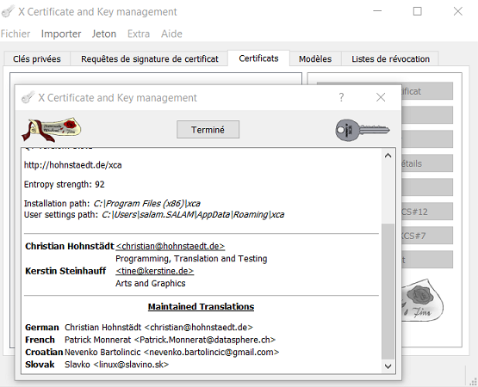
Task: Click the Arts and Graphics text
Action: tap(150, 283)
